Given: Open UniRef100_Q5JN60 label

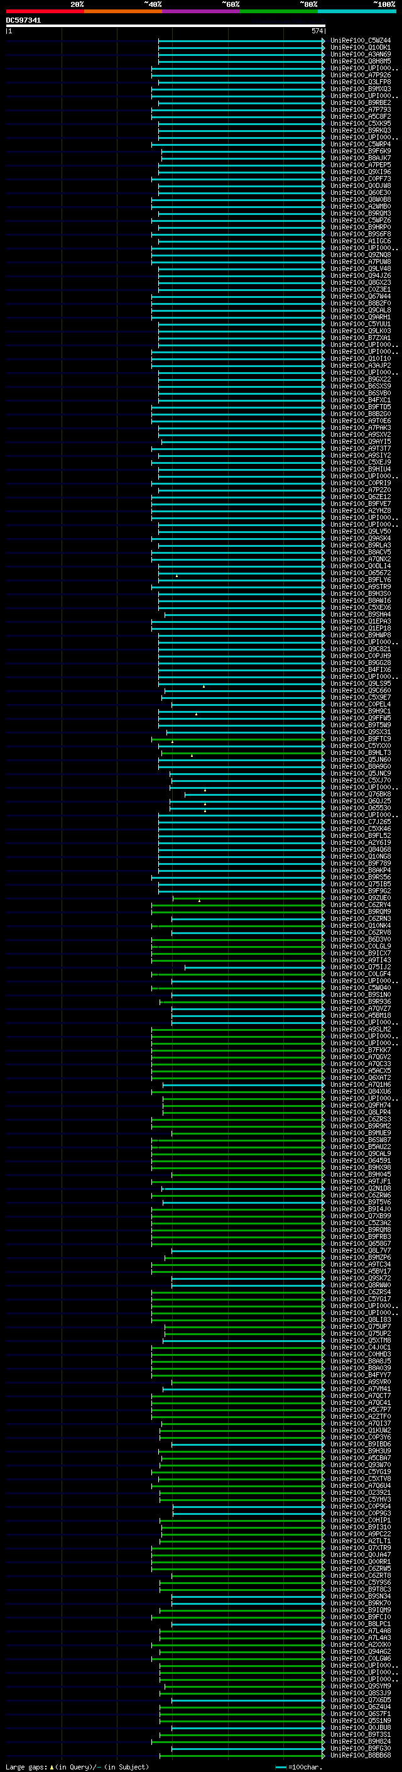Looking at the screenshot, I should (x=360, y=759).
